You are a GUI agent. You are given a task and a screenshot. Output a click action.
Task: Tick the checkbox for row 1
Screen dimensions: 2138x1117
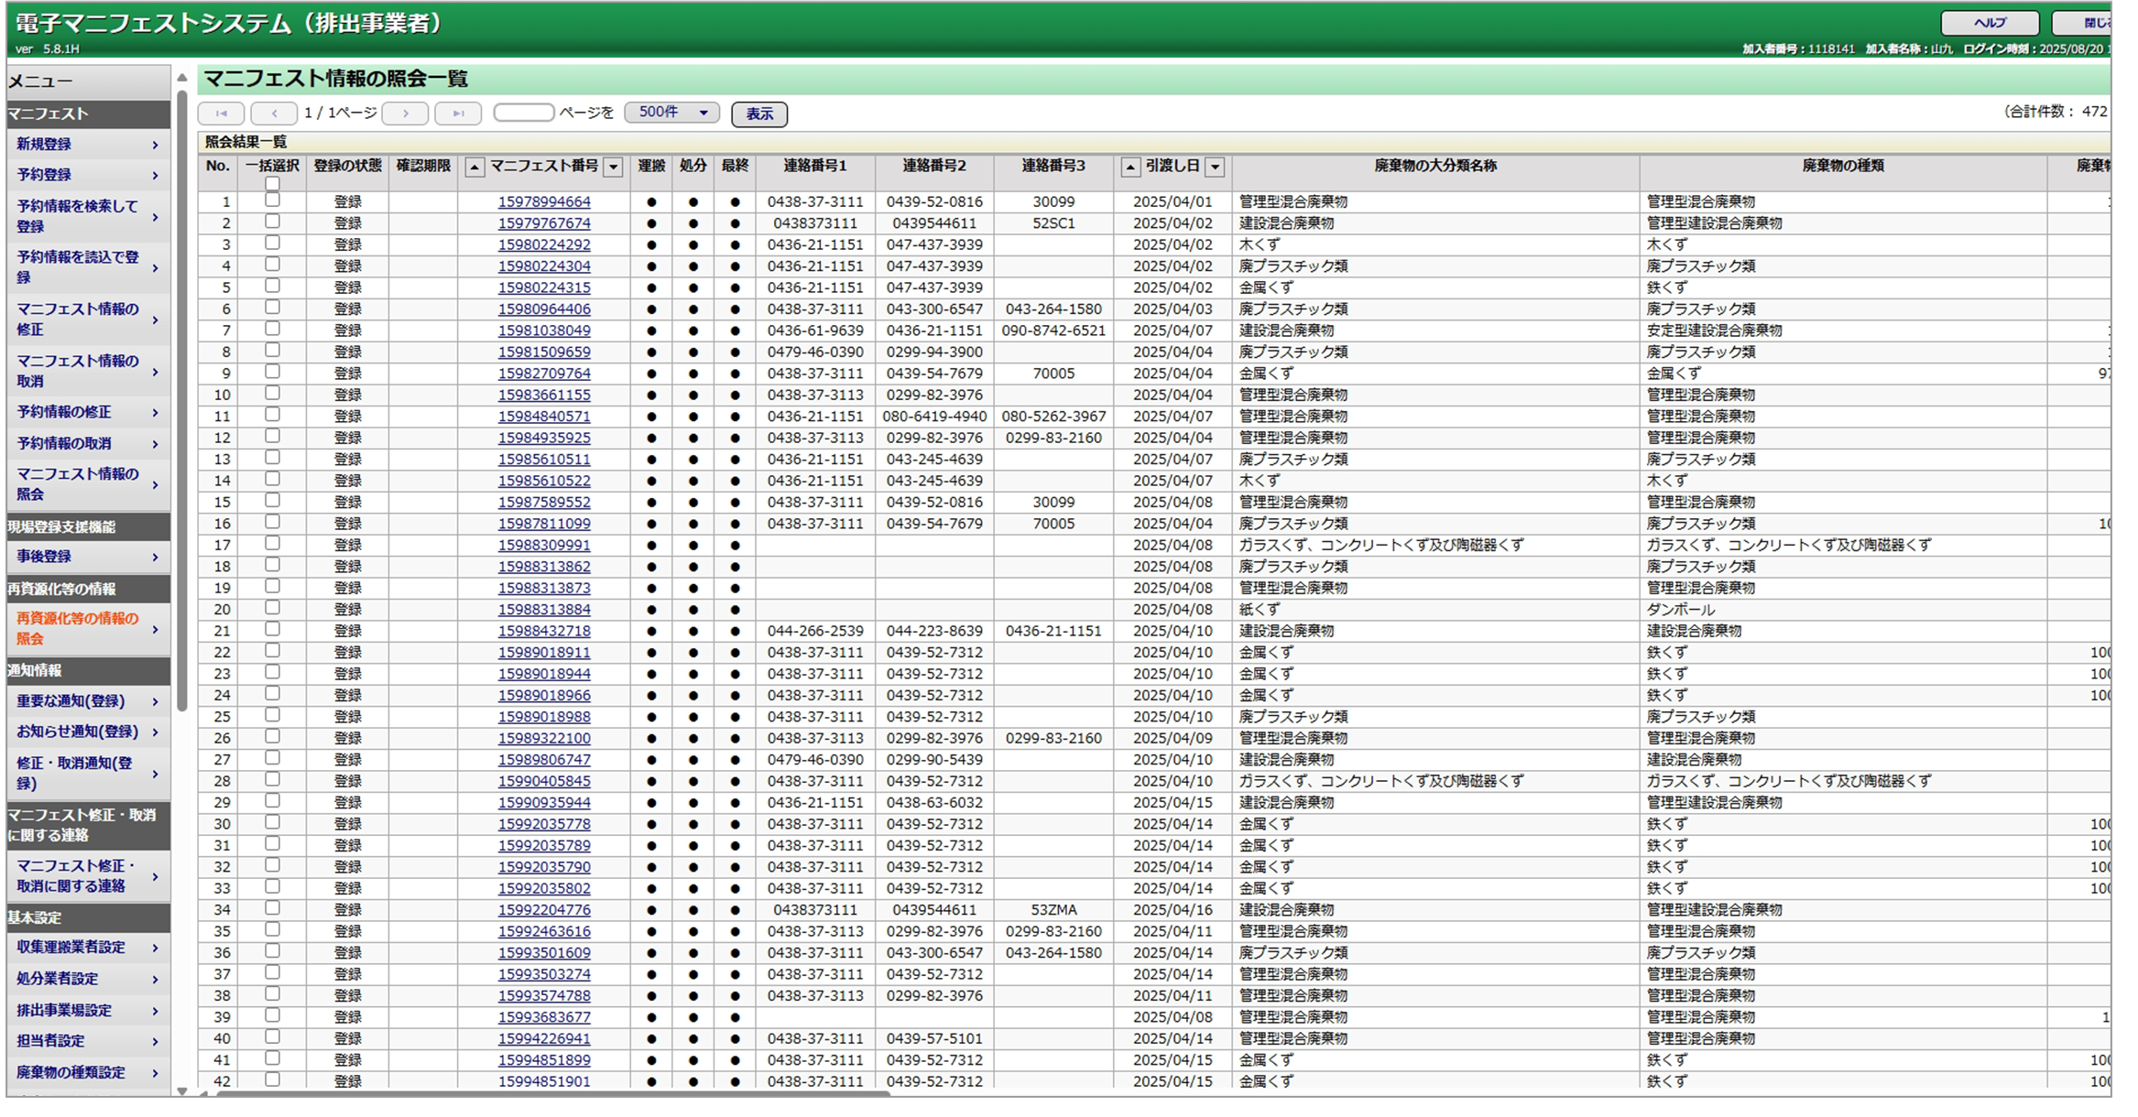pyautogui.click(x=272, y=201)
